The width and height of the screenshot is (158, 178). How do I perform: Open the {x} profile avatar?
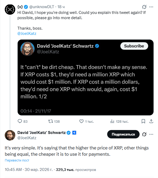(10, 9)
